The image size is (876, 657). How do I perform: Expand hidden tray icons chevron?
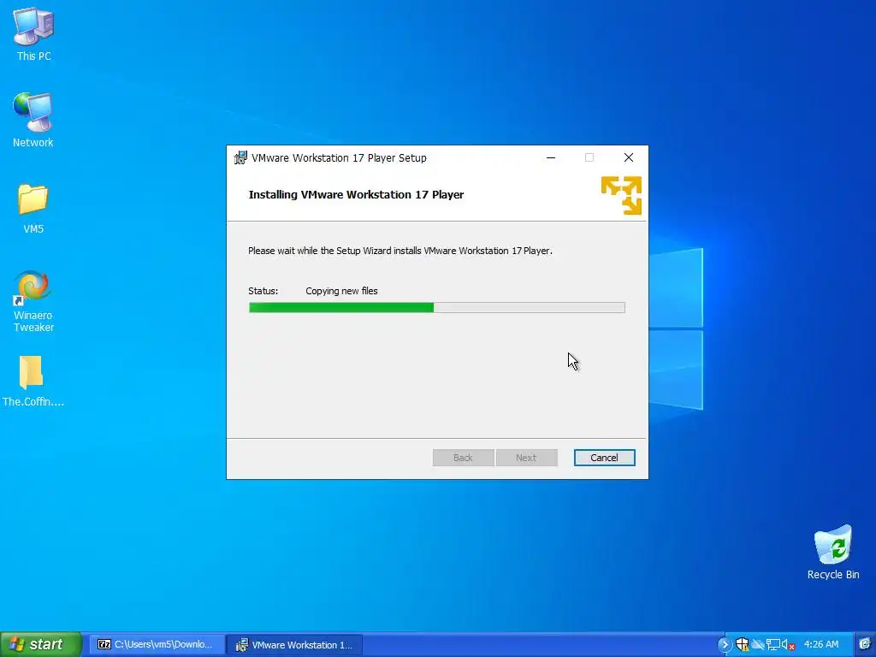725,645
